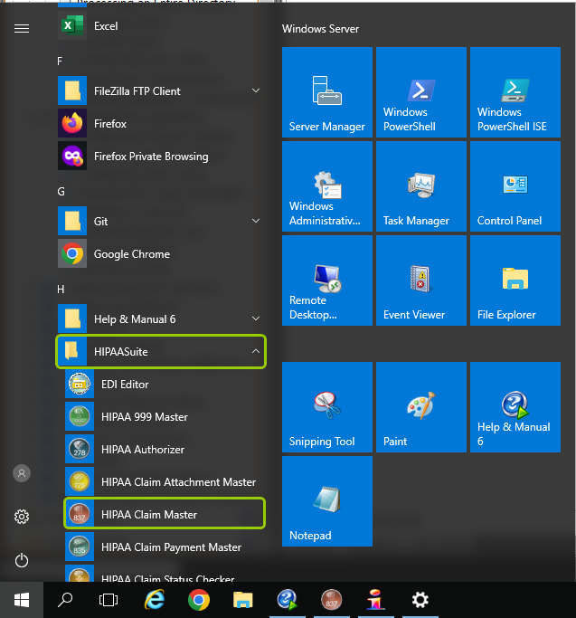Open Settings from the Start sidebar
The image size is (576, 618).
click(x=22, y=517)
